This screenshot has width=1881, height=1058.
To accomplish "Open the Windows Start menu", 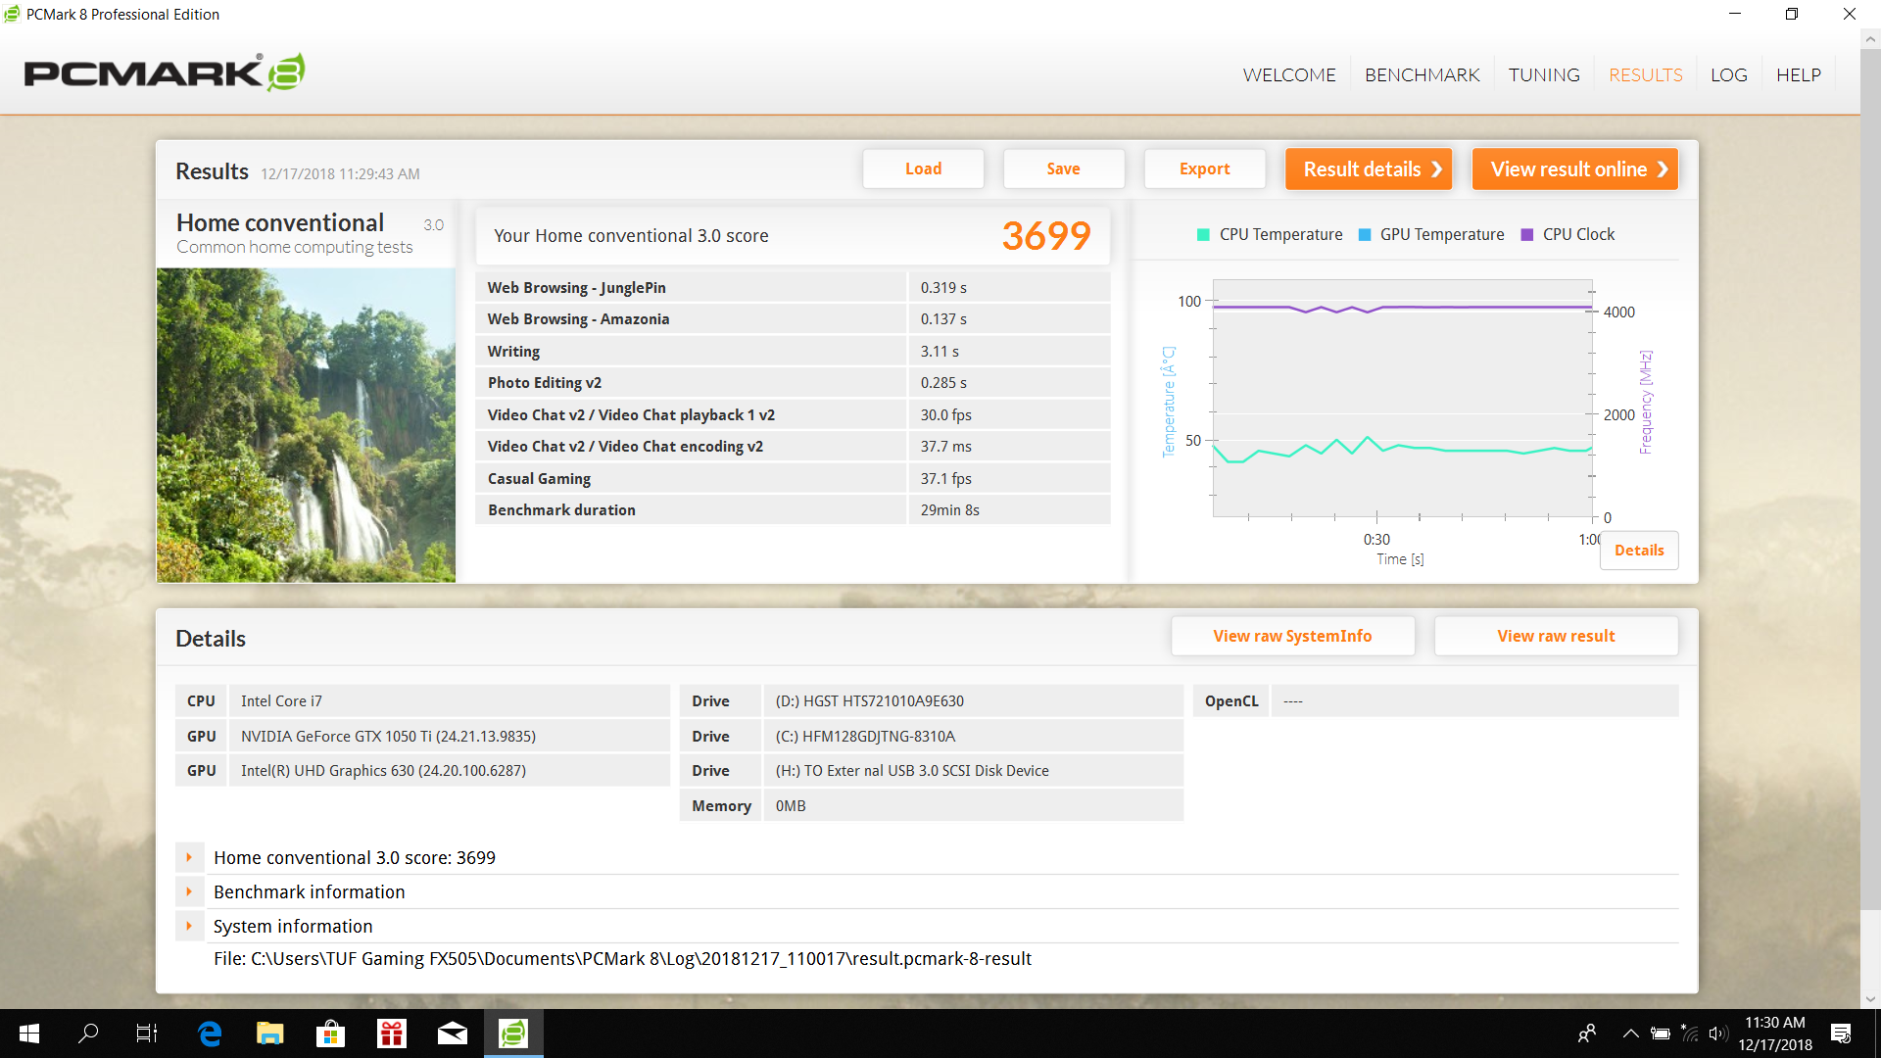I will (x=29, y=1034).
